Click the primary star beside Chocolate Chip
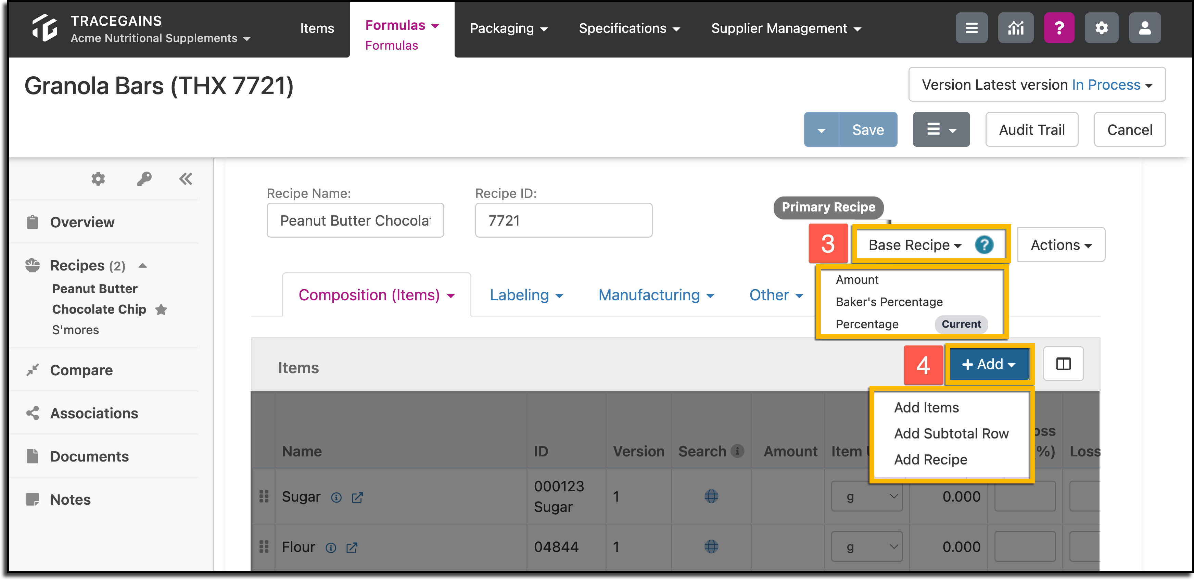Screen dimensions: 1194x580 tap(161, 309)
